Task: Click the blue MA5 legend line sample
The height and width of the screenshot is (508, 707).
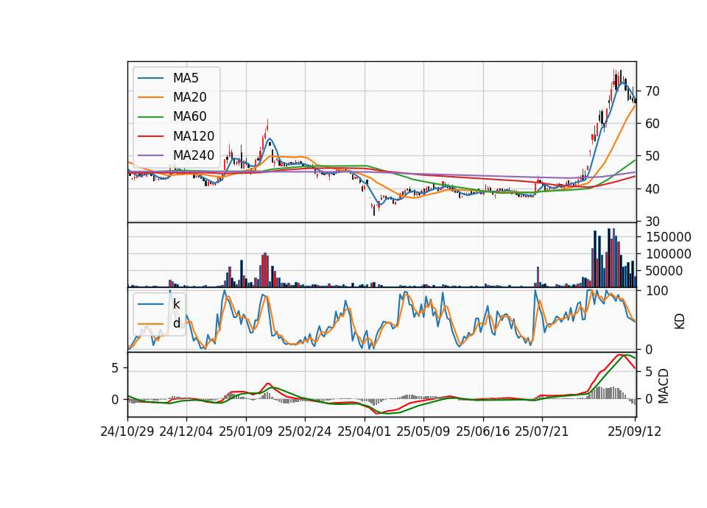Action: [x=150, y=79]
